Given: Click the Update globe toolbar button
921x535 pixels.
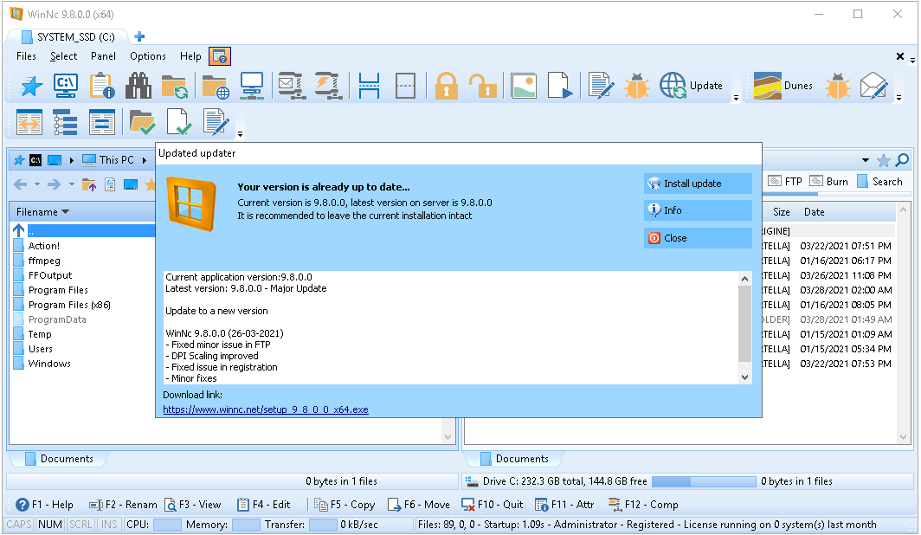Looking at the screenshot, I should (691, 86).
